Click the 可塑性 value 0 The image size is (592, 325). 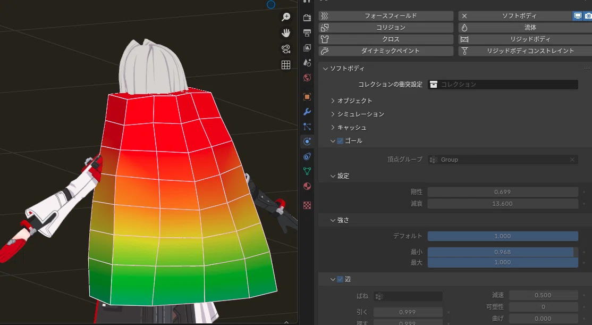pyautogui.click(x=543, y=307)
